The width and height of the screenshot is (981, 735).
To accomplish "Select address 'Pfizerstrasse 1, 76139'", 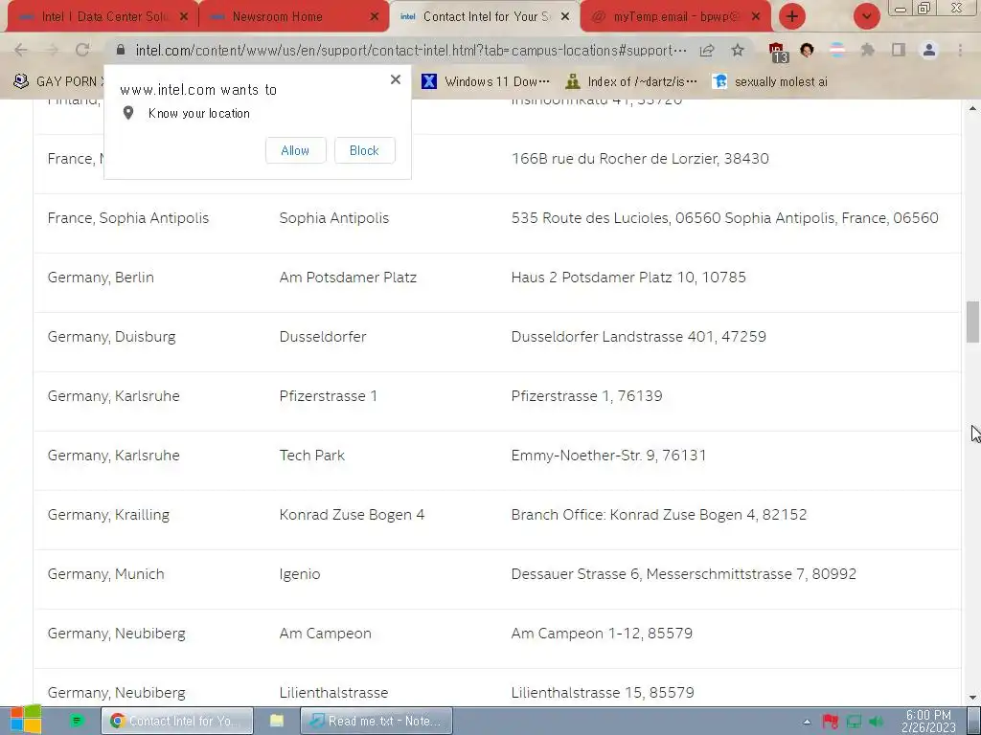I will [587, 396].
